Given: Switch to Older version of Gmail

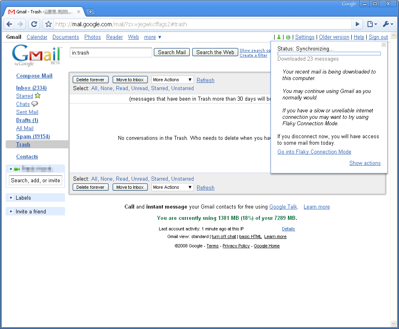Looking at the screenshot, I should [x=334, y=37].
